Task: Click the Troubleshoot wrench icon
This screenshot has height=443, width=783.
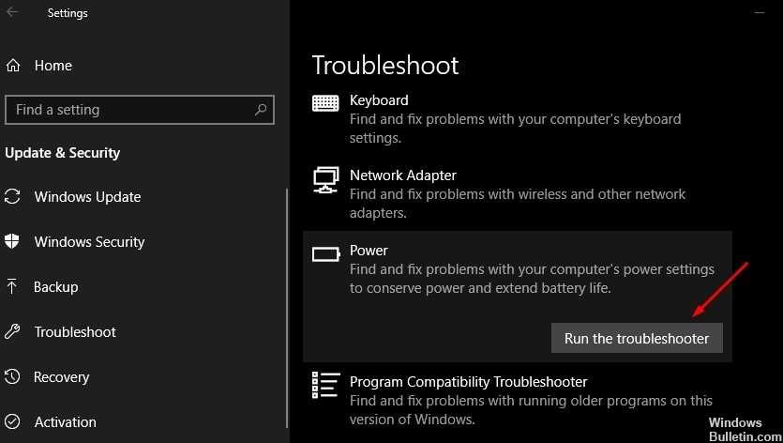Action: coord(13,332)
